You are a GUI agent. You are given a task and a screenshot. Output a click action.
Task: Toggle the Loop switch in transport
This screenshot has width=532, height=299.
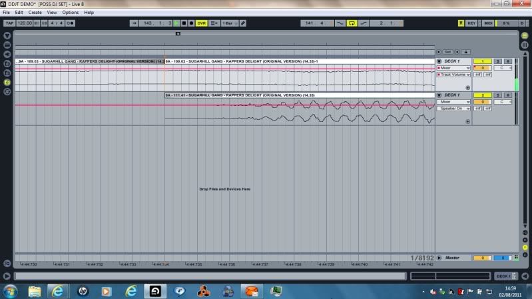point(352,23)
